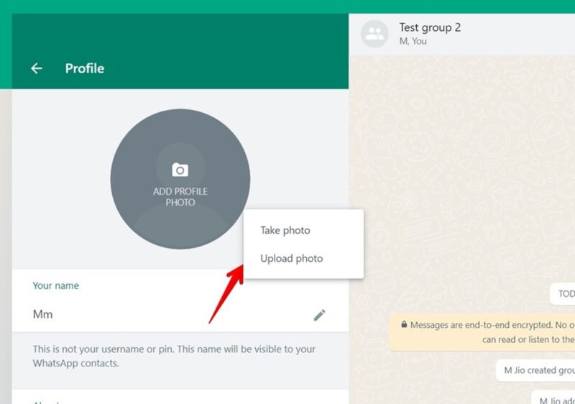Go back using the Profile arrow
Screen dimensions: 575x404
point(37,68)
